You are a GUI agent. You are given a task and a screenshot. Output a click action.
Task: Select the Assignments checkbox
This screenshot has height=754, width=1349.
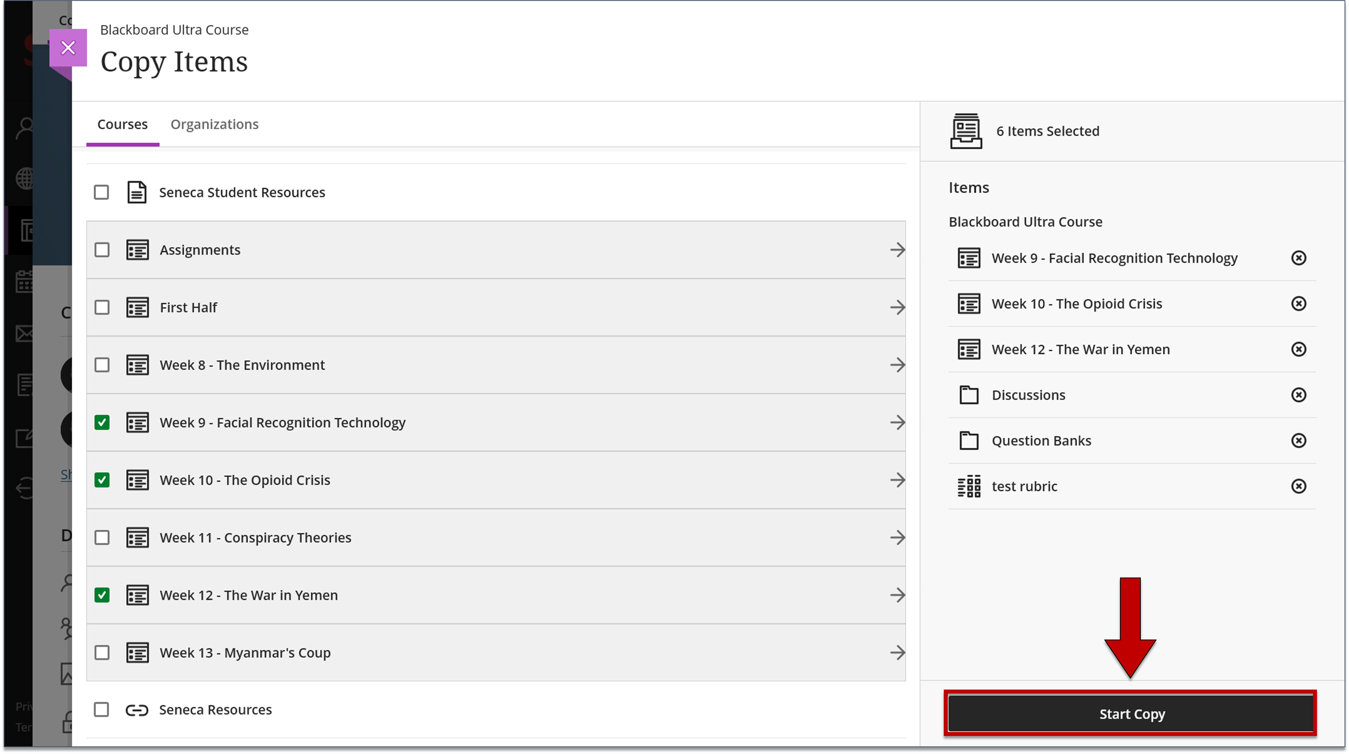point(102,250)
